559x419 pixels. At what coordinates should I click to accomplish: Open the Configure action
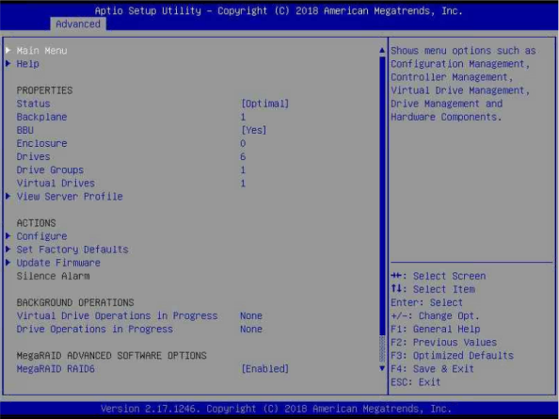[x=41, y=236]
